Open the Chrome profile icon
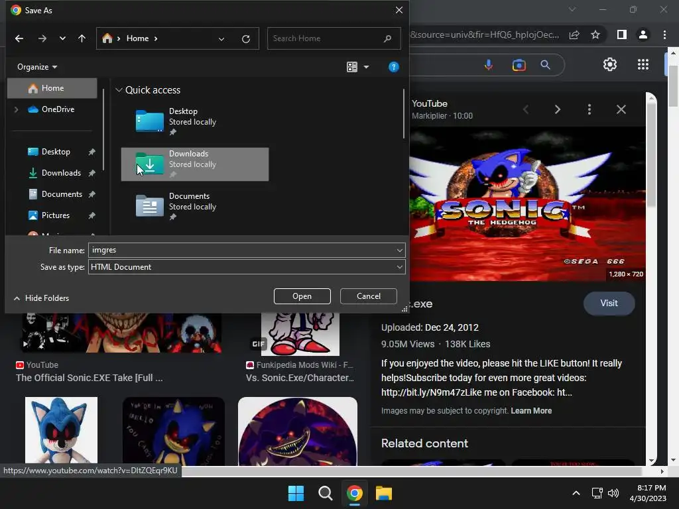Viewport: 679px width, 509px height. point(643,34)
